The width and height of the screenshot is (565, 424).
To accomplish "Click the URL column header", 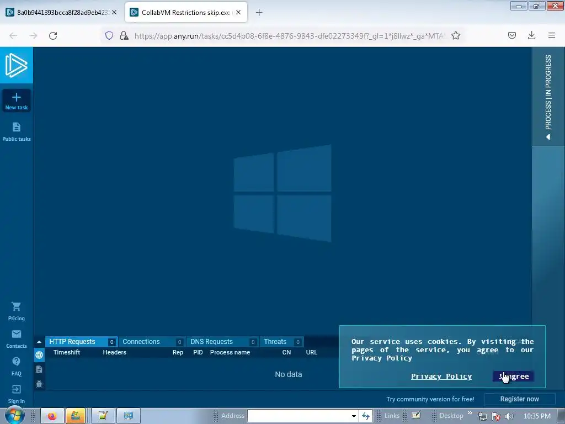I will tap(312, 352).
